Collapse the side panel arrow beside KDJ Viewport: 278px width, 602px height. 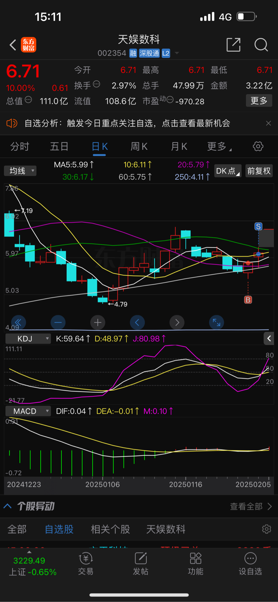(269, 339)
